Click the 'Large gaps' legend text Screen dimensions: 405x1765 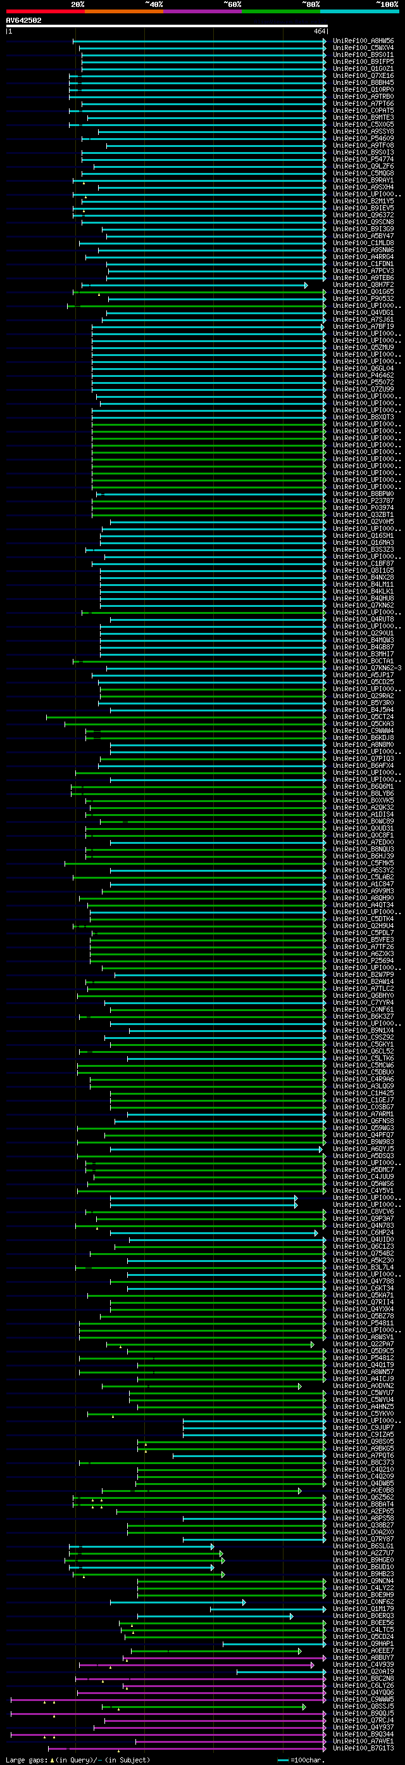point(27,1760)
